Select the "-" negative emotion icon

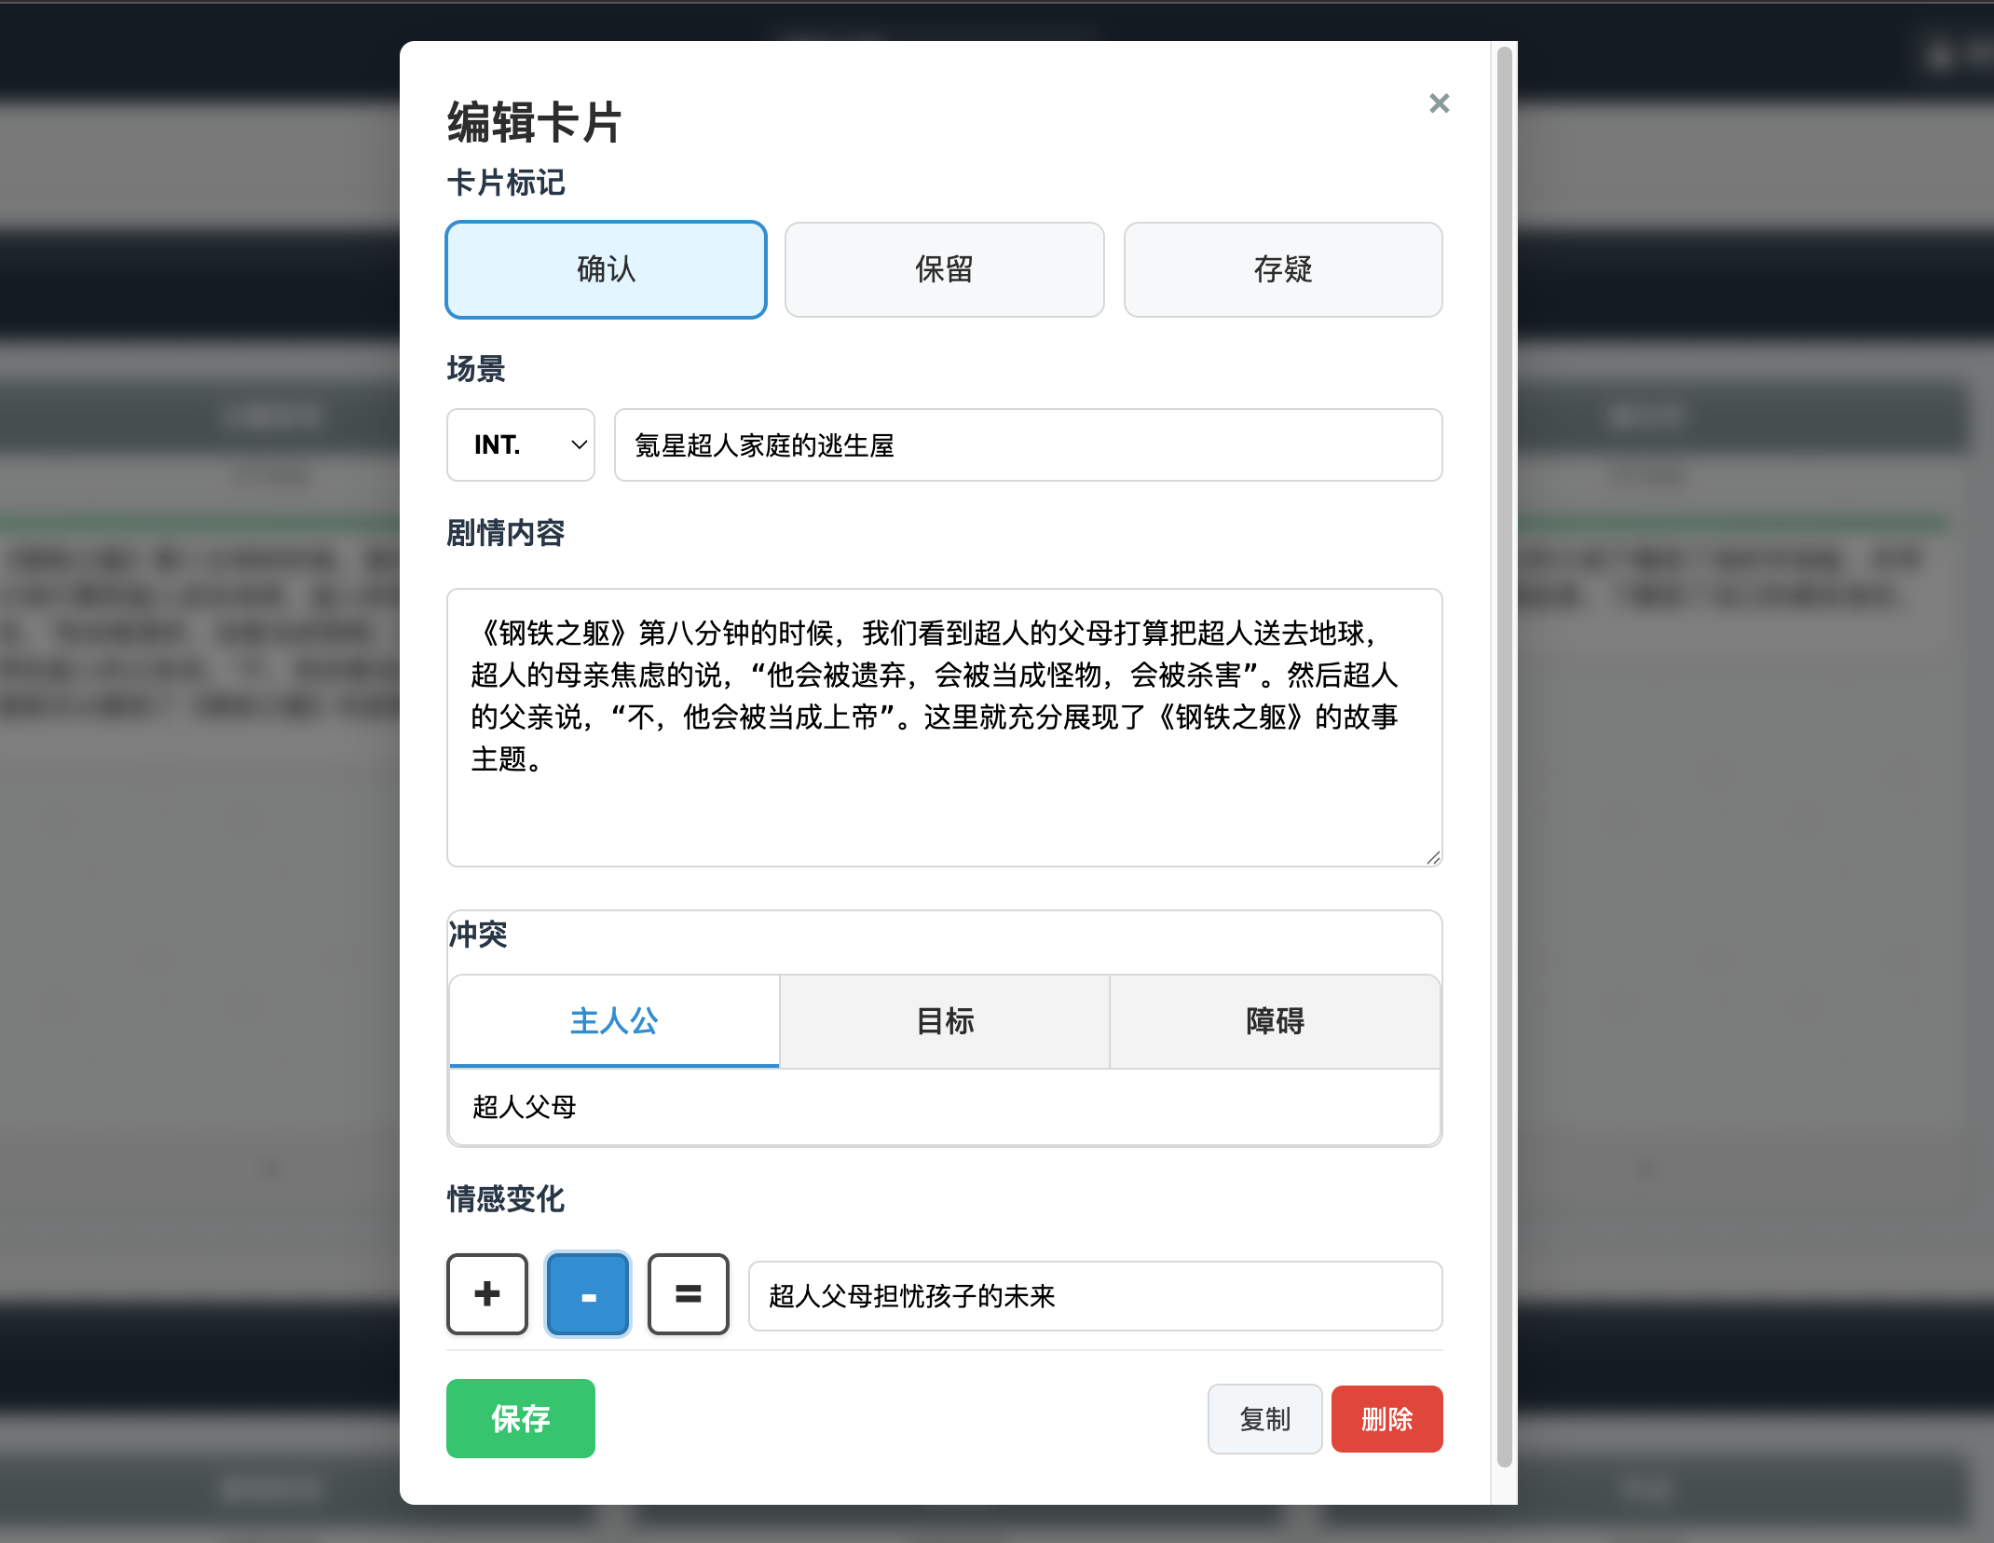587,1295
